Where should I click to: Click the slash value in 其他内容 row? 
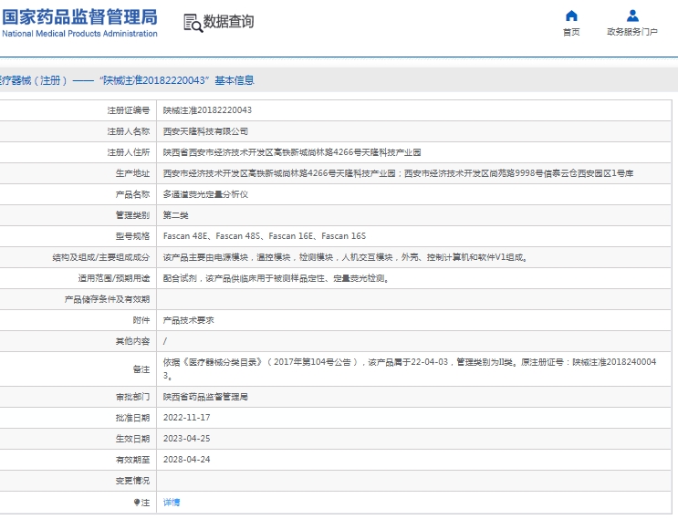165,341
